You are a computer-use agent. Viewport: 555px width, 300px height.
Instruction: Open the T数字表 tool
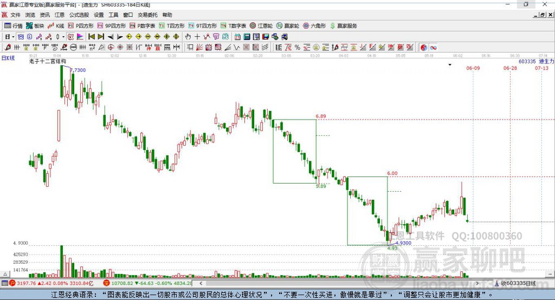[233, 26]
